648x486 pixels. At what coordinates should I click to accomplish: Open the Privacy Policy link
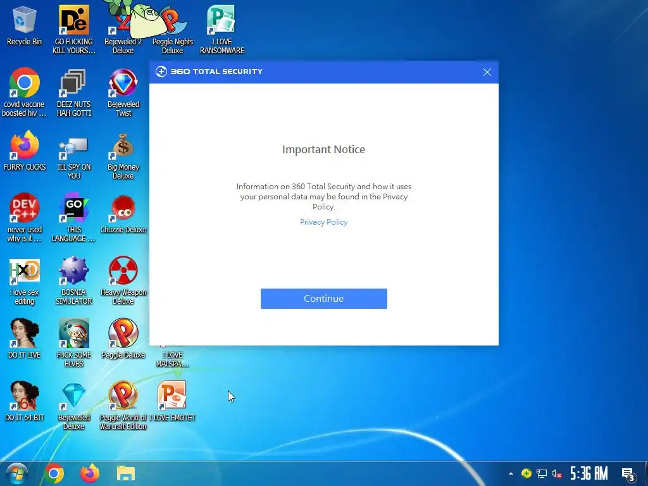tap(323, 222)
